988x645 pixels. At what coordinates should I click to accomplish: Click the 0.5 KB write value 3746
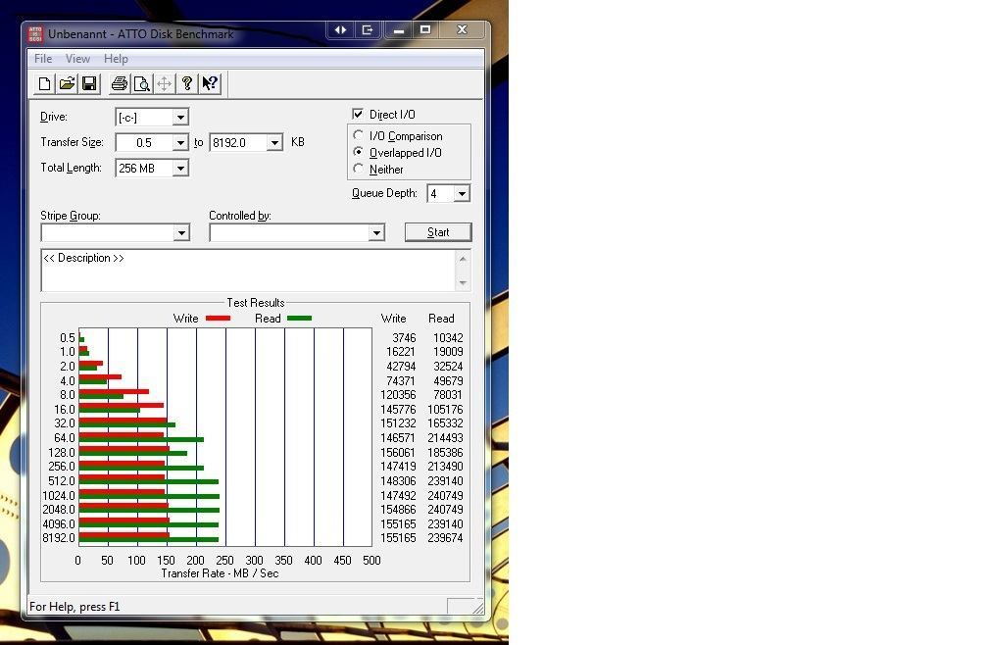404,338
